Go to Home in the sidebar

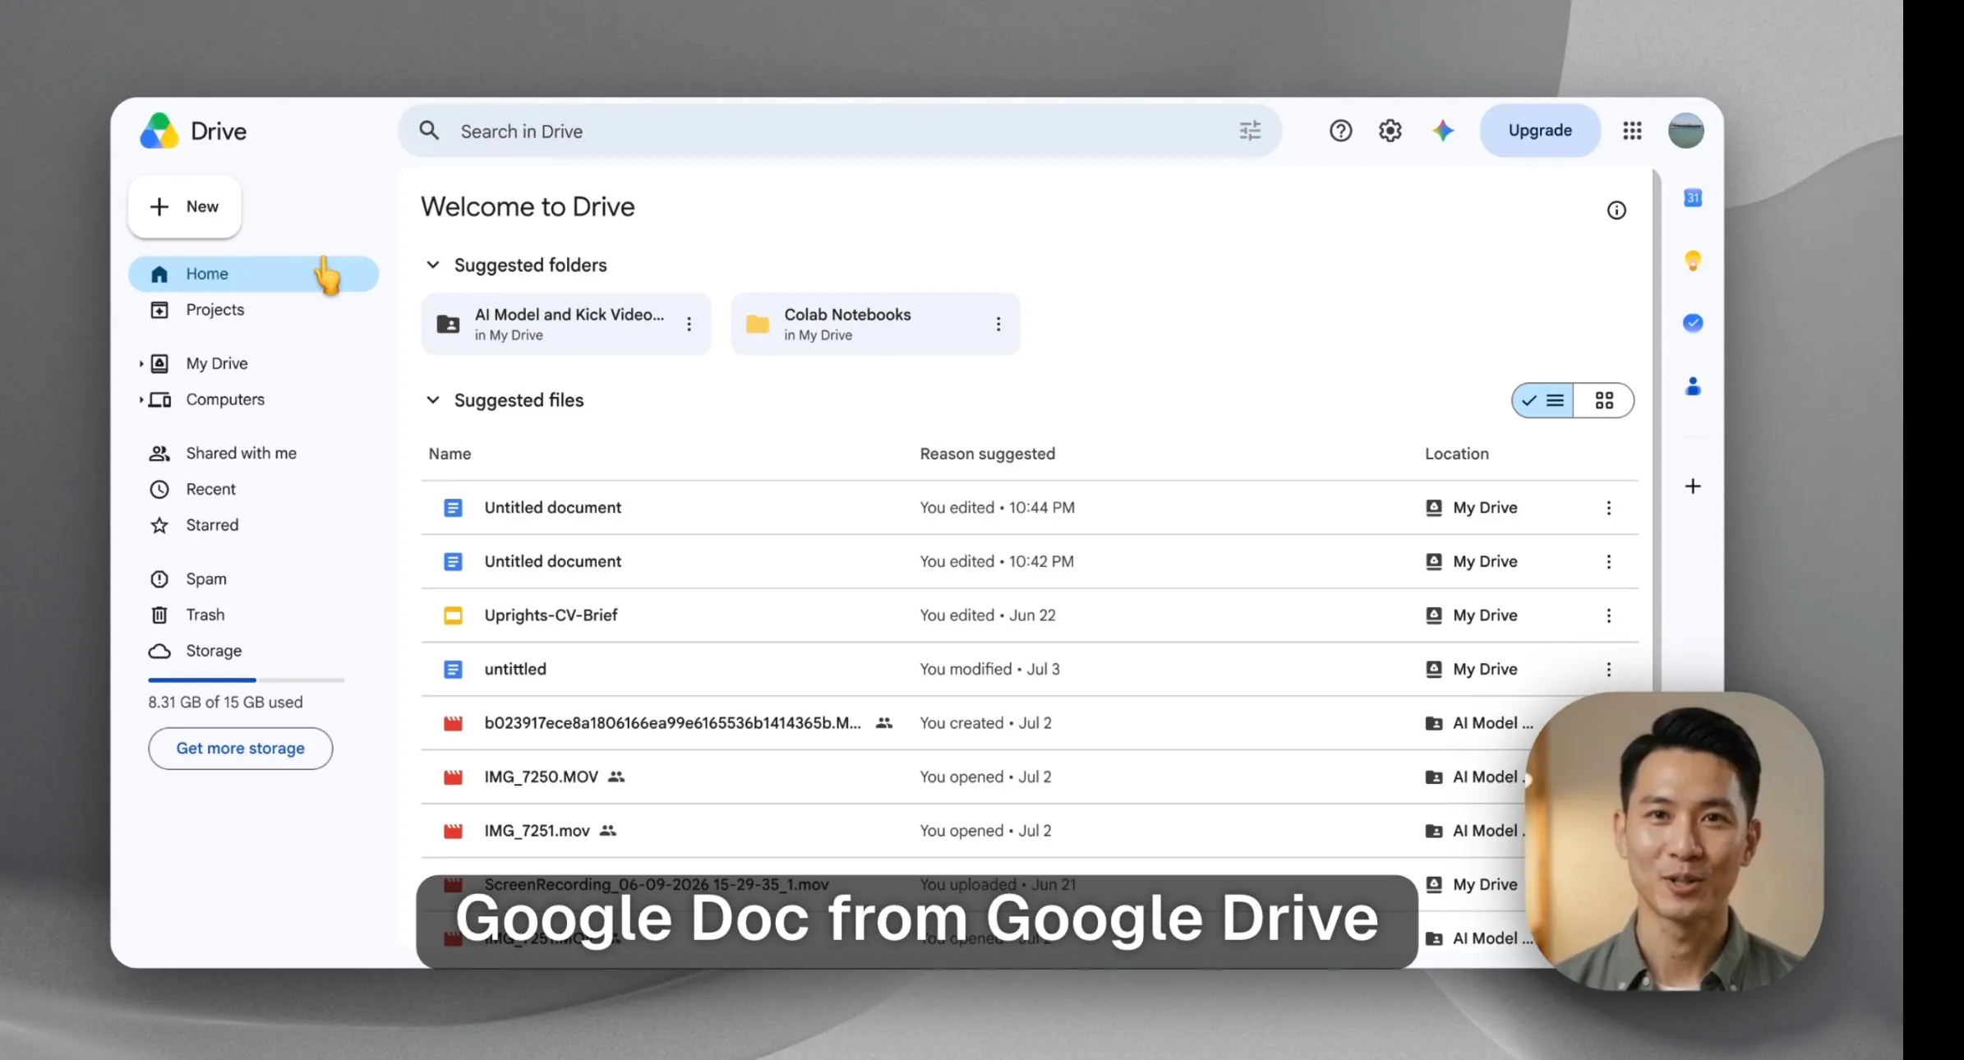(x=253, y=274)
